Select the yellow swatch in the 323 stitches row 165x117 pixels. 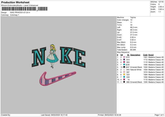(x=124, y=75)
